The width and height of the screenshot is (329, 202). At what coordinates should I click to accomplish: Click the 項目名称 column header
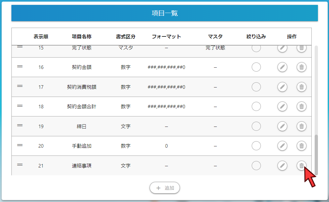(x=82, y=37)
